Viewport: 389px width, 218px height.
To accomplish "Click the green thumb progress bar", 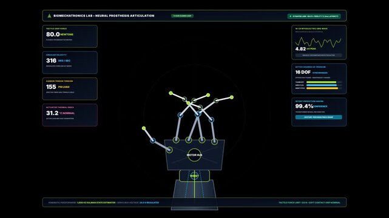I will click(x=321, y=82).
